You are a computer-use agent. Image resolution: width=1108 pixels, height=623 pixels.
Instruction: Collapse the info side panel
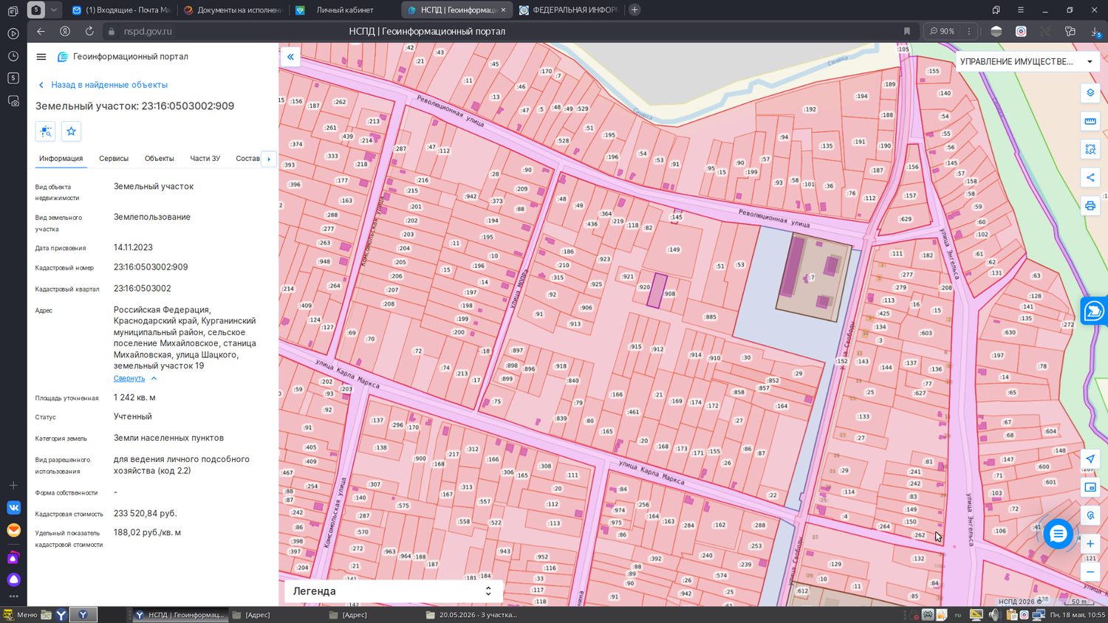coord(290,57)
